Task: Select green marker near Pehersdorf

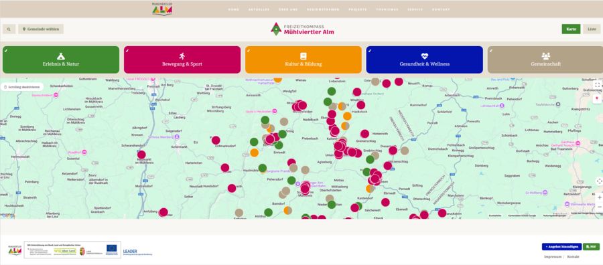Action: (x=291, y=180)
